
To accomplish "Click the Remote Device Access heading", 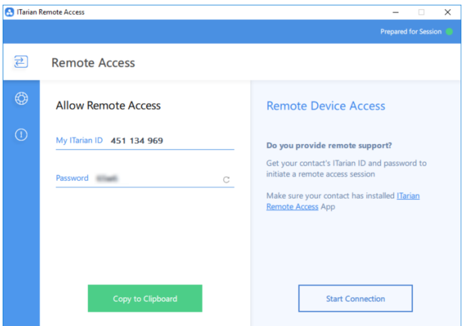I will pos(326,106).
